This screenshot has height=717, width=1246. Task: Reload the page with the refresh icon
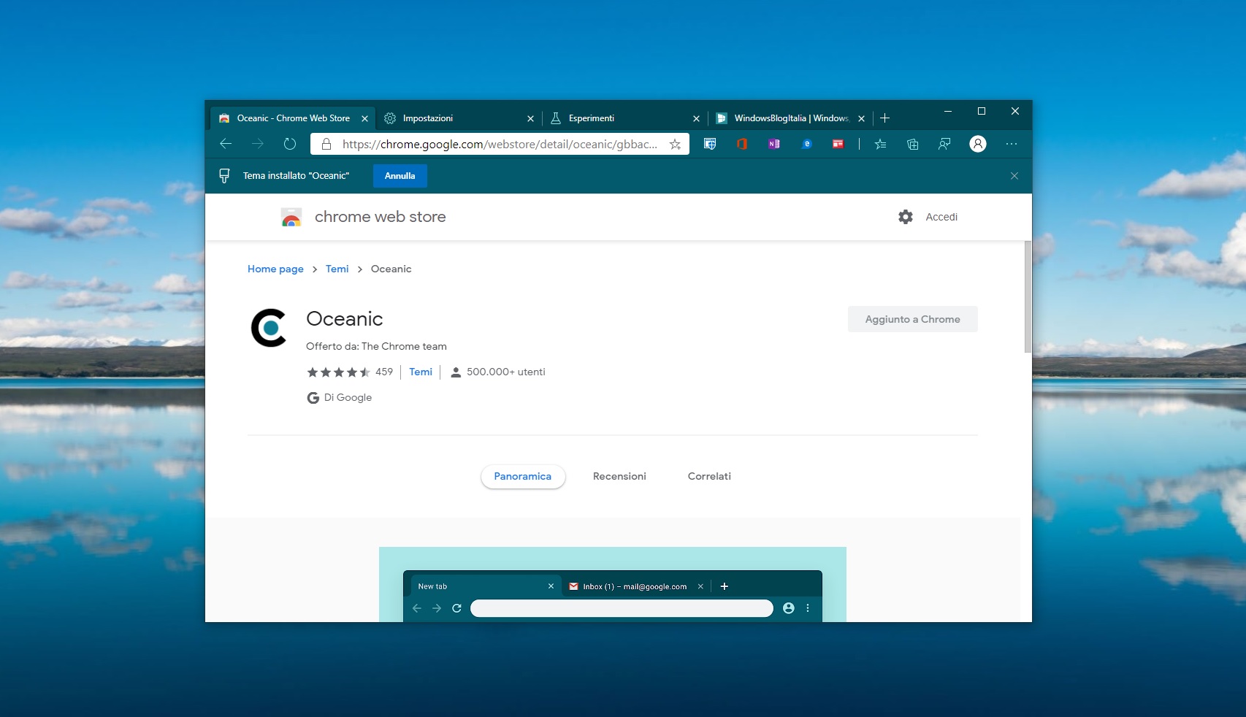coord(290,144)
